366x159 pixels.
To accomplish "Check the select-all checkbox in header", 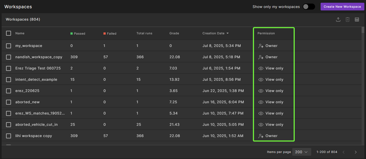I will [9, 33].
